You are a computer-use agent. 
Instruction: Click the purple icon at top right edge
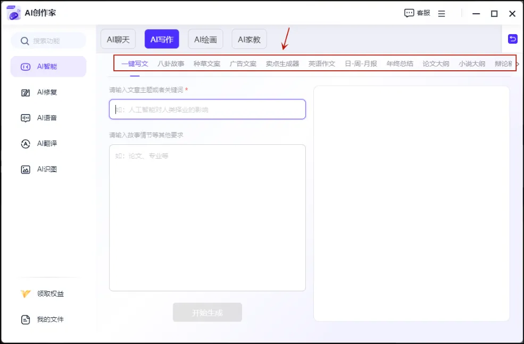pyautogui.click(x=512, y=39)
